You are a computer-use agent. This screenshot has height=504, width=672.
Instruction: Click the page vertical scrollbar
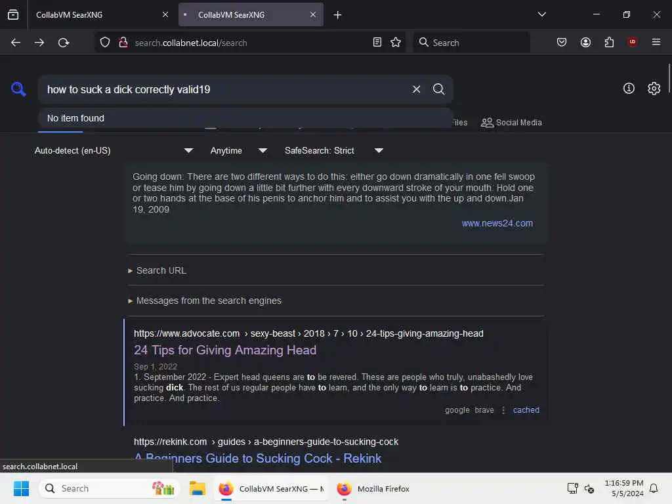669,79
